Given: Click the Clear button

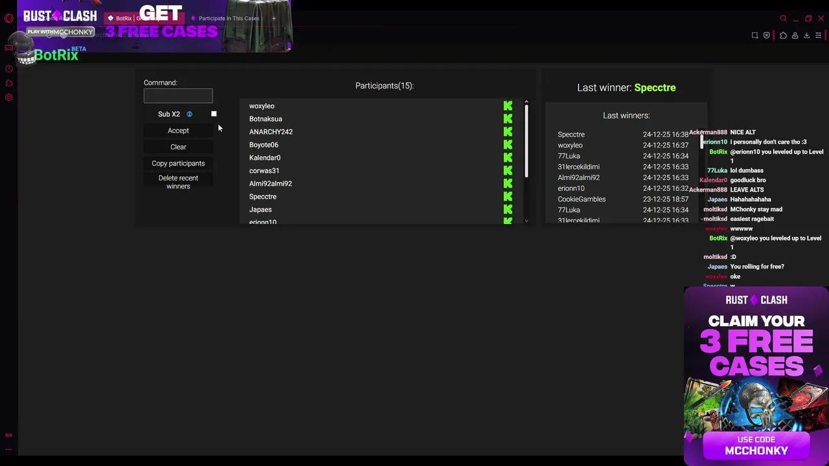Looking at the screenshot, I should coord(178,147).
